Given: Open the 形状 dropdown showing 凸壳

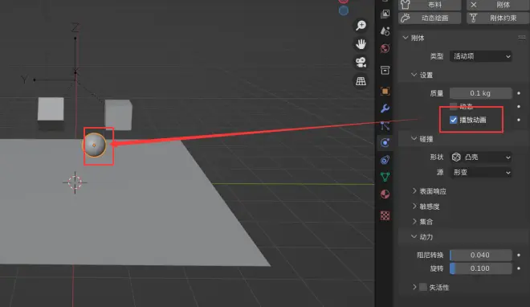Looking at the screenshot, I should [x=480, y=158].
